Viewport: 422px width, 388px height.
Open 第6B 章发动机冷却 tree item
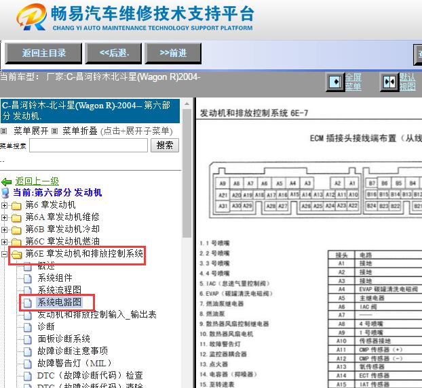pos(62,229)
